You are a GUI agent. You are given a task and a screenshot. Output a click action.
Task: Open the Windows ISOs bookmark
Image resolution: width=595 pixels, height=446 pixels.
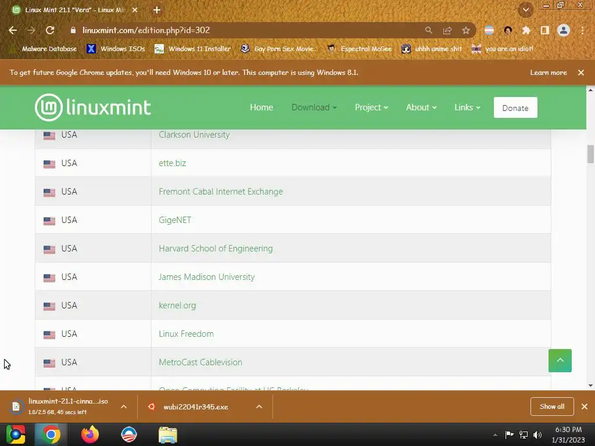[x=116, y=49]
